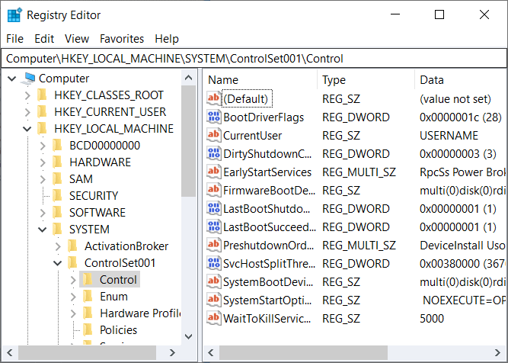Expand the BCD00000000 key

click(43, 146)
